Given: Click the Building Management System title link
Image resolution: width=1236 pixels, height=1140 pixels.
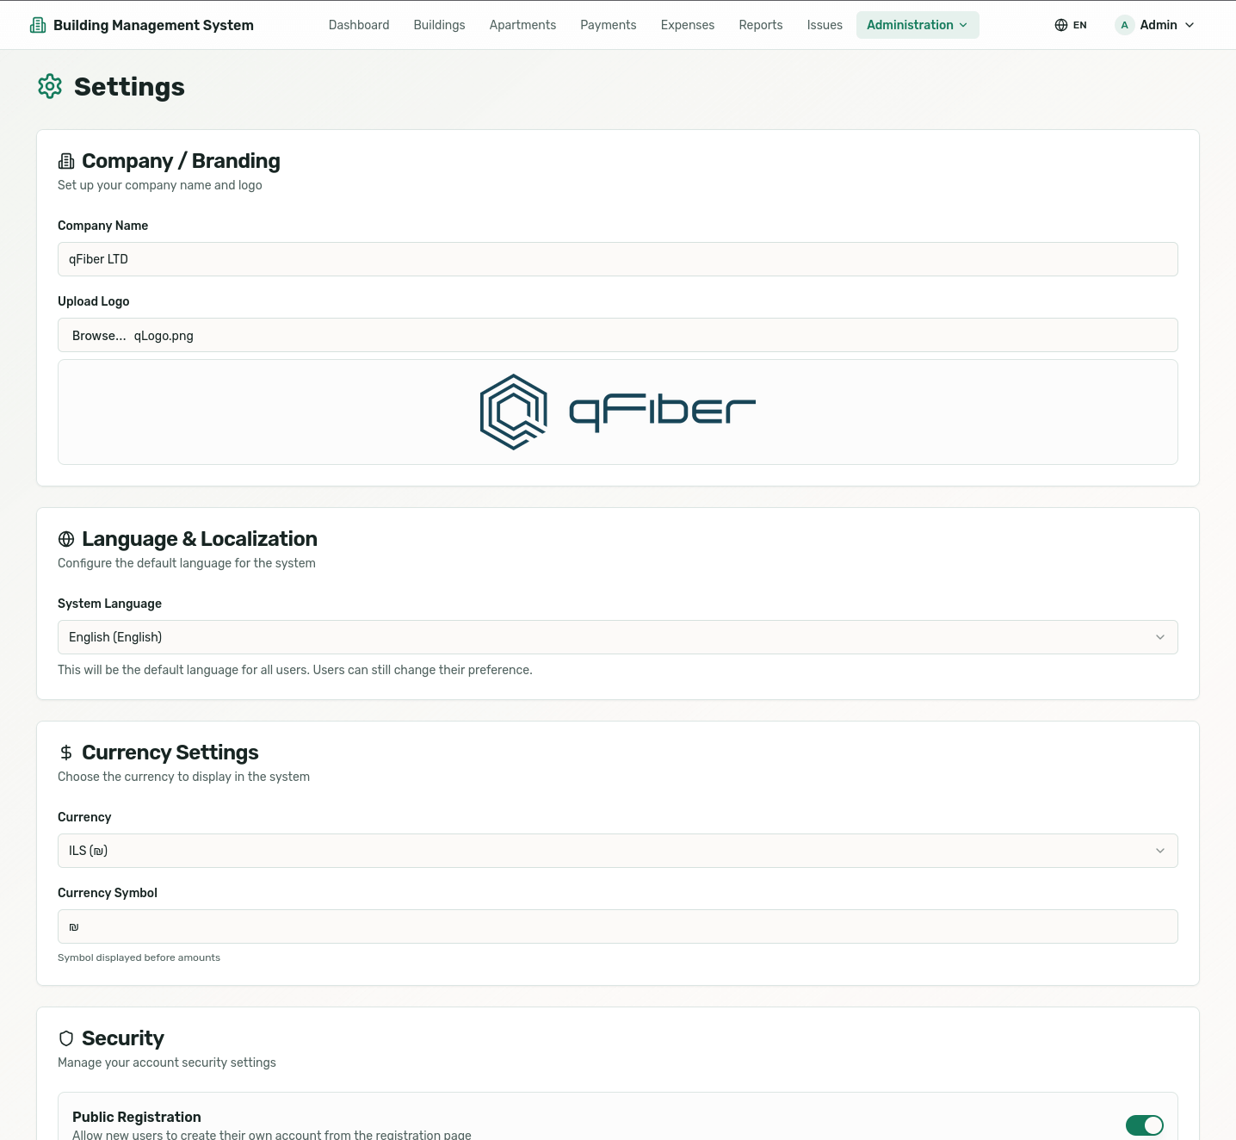Looking at the screenshot, I should tap(153, 25).
